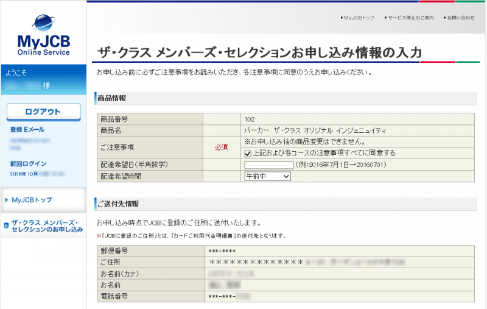Click the logout button ログアウト

pos(43,112)
